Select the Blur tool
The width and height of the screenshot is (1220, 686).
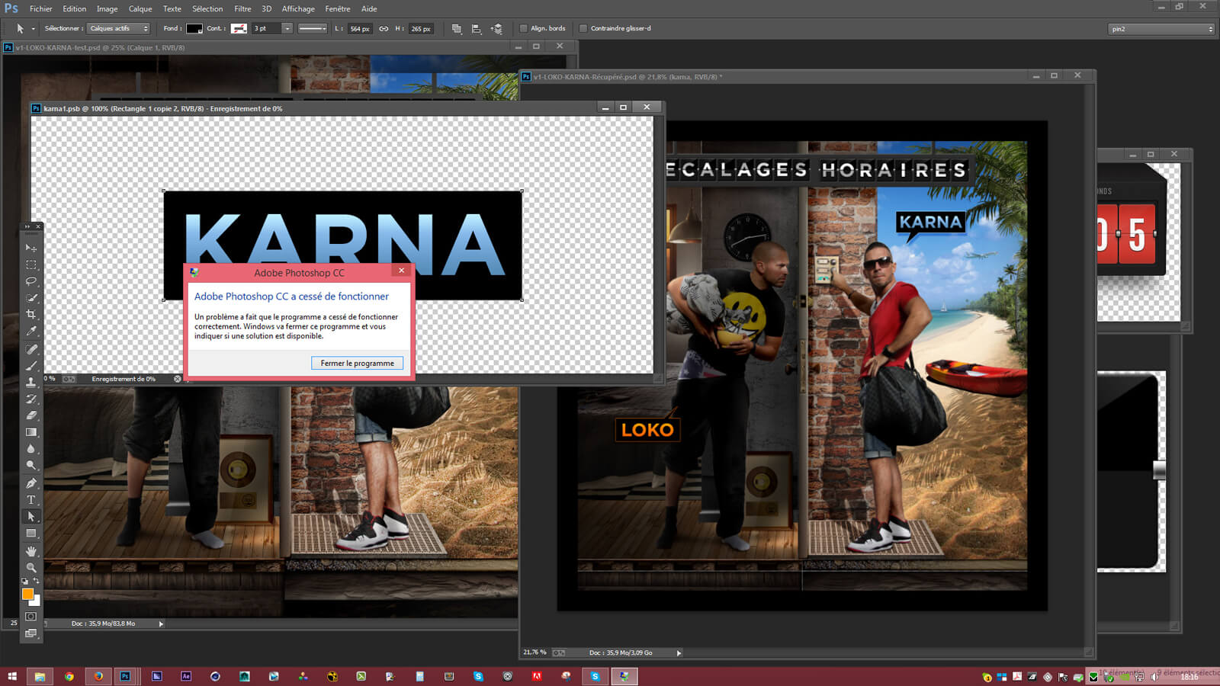31,449
